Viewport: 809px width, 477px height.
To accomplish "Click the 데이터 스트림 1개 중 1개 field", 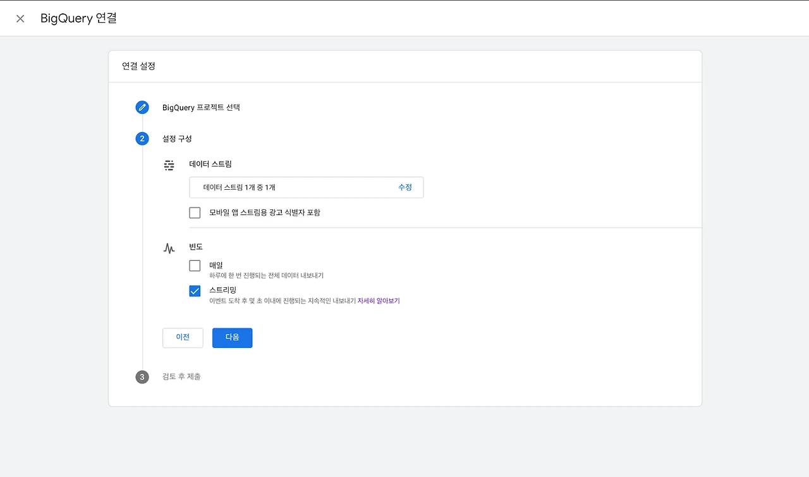I will (x=307, y=187).
